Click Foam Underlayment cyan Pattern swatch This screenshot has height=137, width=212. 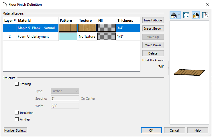coord(68,36)
